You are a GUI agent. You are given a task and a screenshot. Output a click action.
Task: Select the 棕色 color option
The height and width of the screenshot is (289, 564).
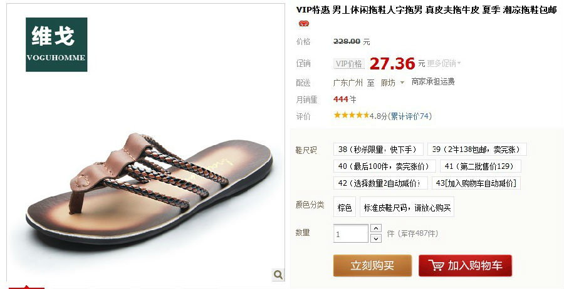coord(345,207)
